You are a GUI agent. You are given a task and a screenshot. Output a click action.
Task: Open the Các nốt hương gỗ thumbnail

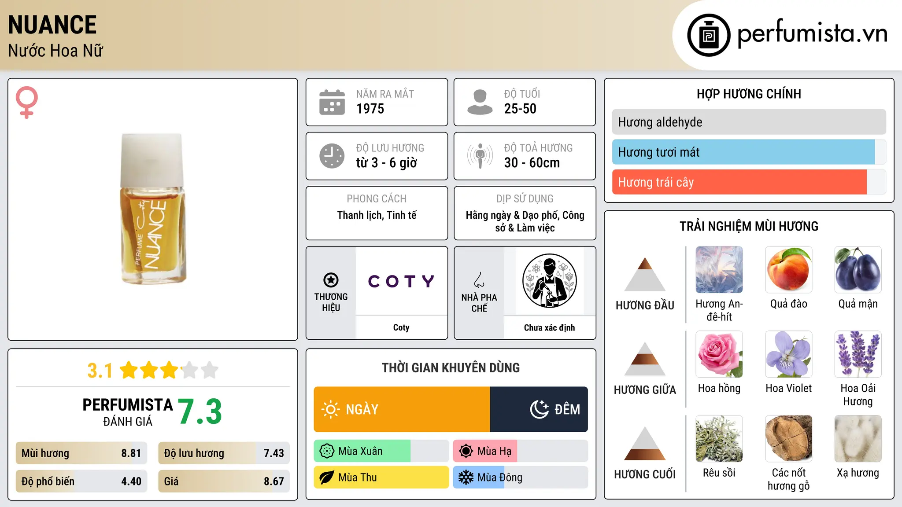pos(789,439)
